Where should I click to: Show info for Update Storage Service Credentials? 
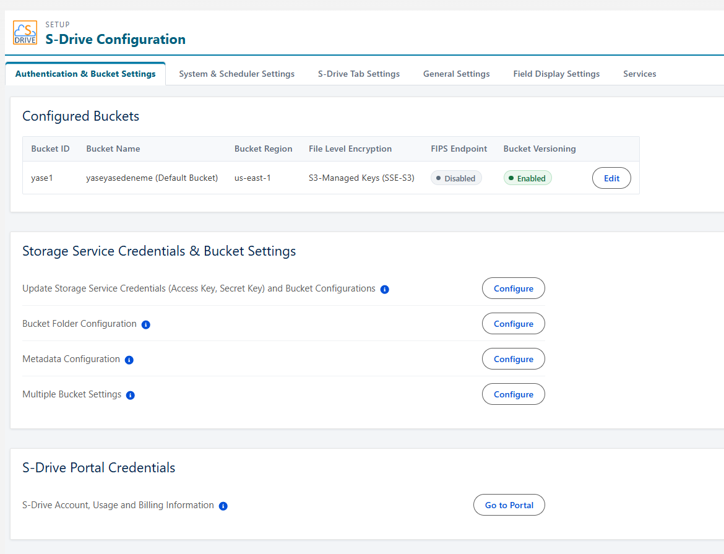[385, 289]
